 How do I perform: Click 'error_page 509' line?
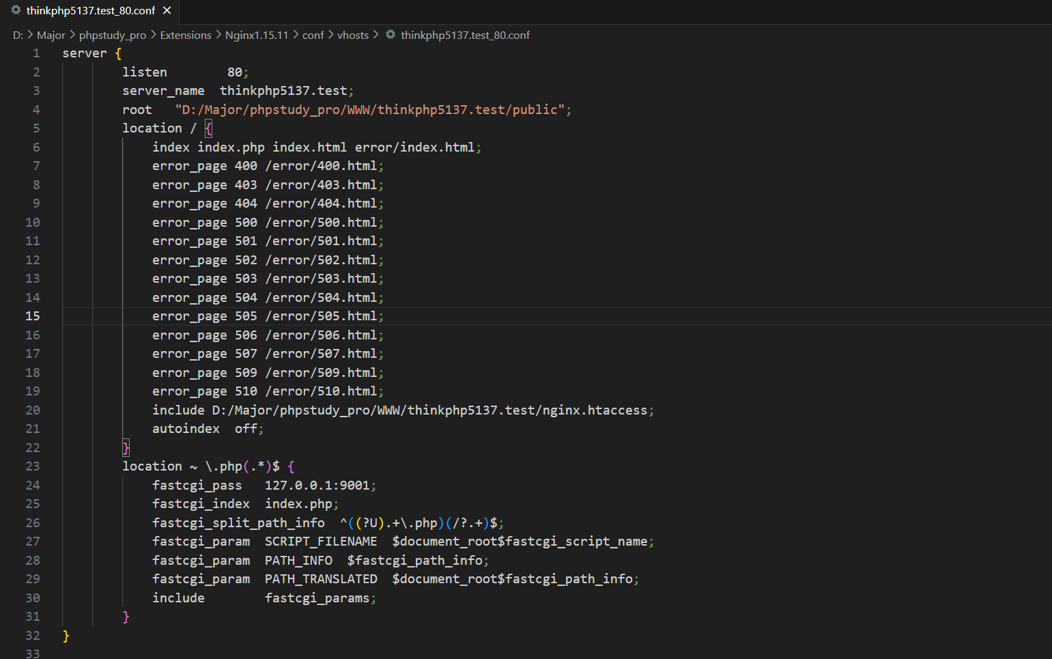point(268,373)
